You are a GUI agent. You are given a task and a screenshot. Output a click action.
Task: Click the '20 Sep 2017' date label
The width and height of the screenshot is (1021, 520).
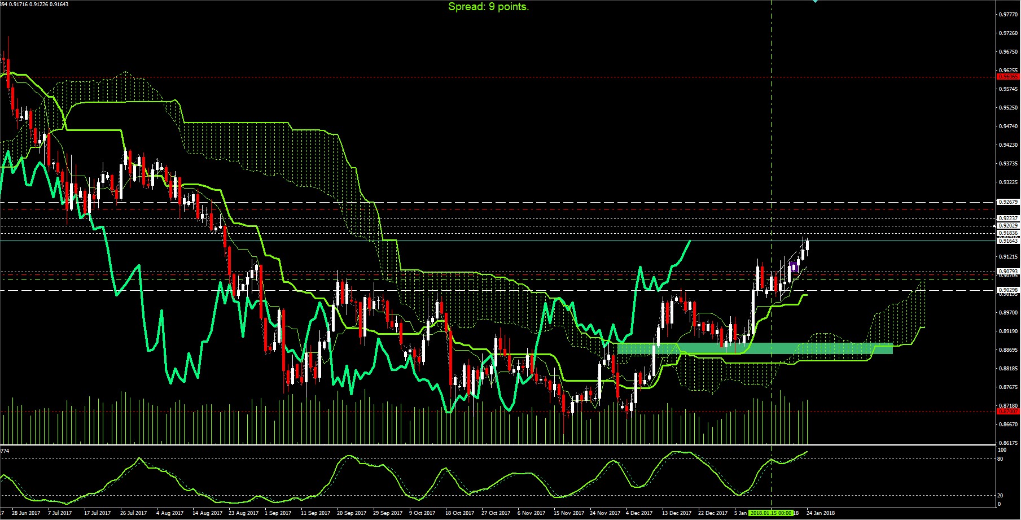(352, 513)
